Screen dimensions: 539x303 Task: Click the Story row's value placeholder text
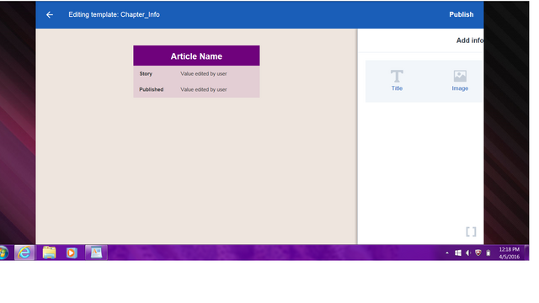coord(204,74)
